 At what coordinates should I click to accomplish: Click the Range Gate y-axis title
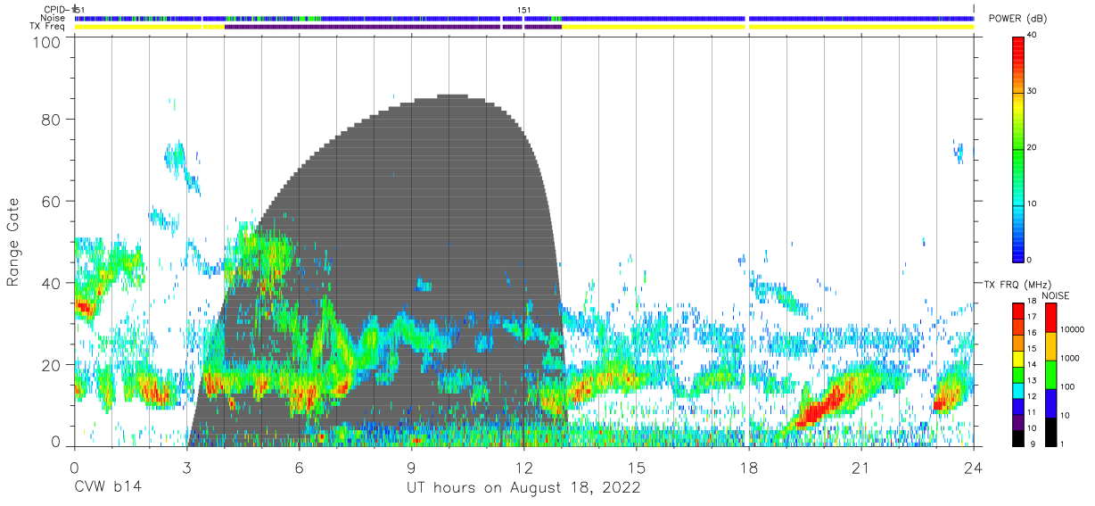pos(13,243)
